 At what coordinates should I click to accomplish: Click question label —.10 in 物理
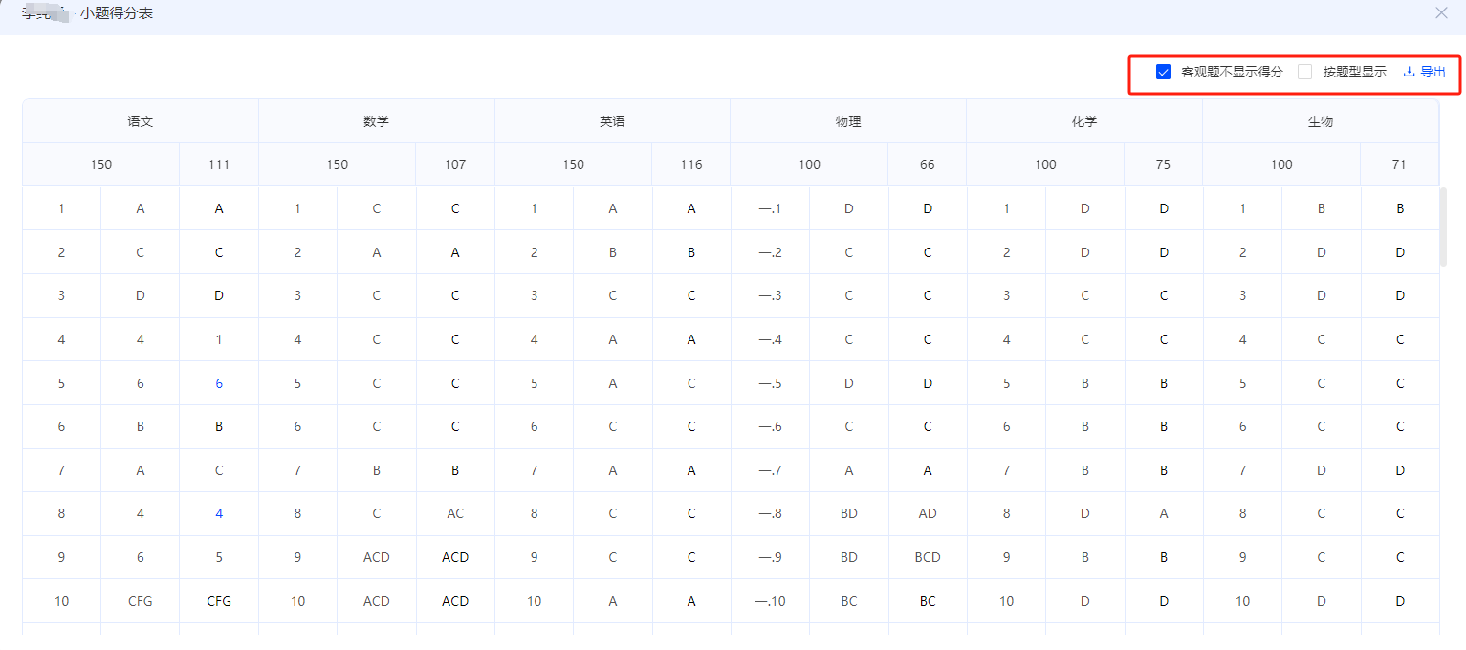pos(770,601)
